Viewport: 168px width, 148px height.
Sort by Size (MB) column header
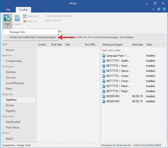(90, 45)
